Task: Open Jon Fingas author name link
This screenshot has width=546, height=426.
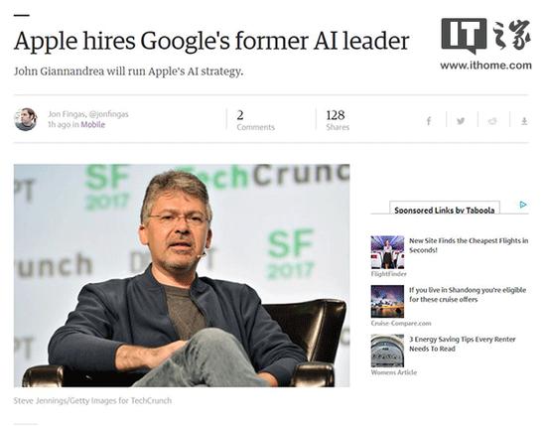Action: tap(68, 114)
